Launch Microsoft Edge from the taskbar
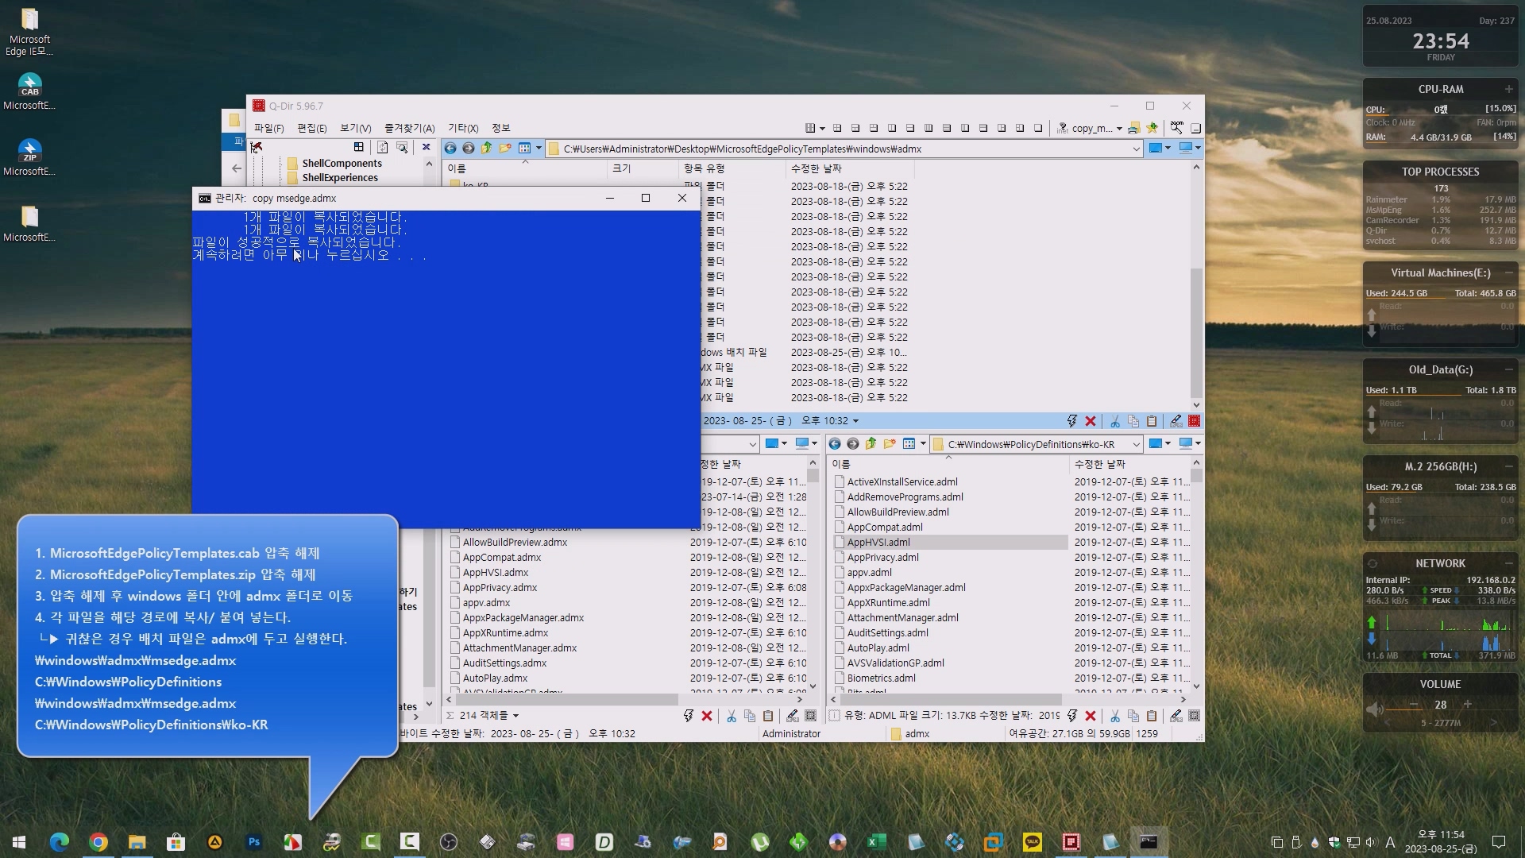This screenshot has height=858, width=1525. 59,842
